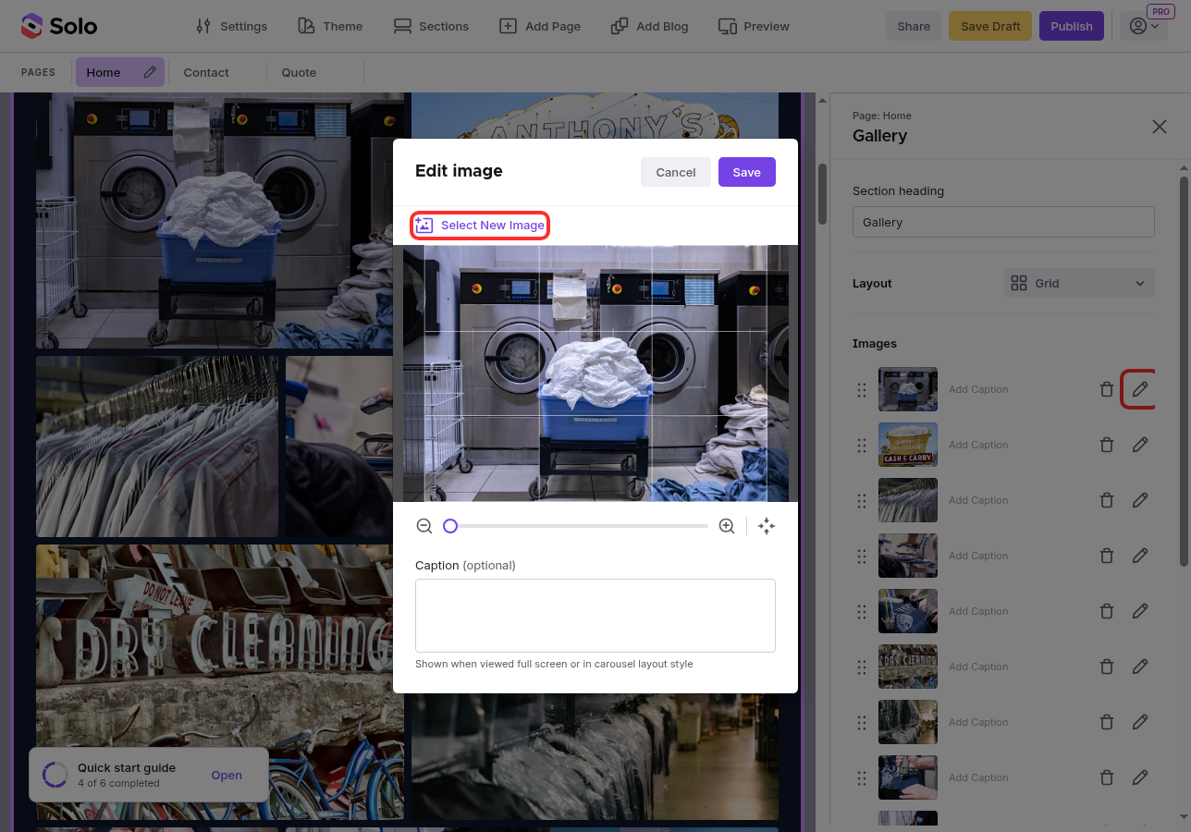The height and width of the screenshot is (832, 1191).
Task: Switch to the Contact page tab
Action: [x=206, y=72]
